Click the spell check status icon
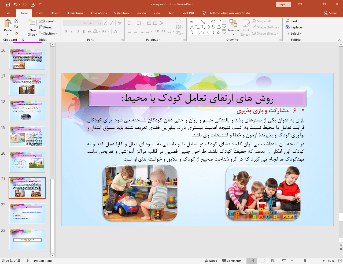The width and height of the screenshot is (343, 264). point(27,261)
